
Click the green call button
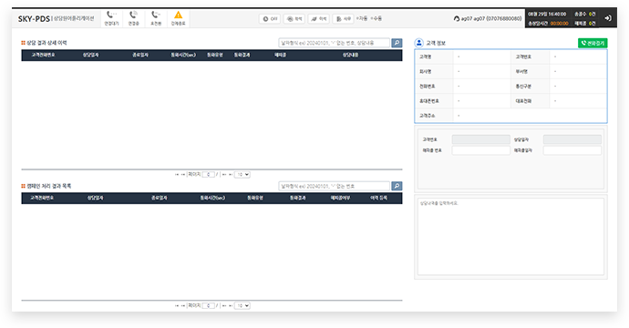(x=593, y=43)
